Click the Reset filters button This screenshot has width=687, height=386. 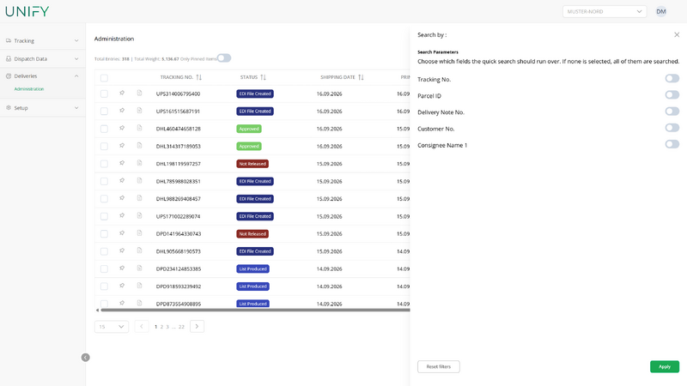pos(438,367)
